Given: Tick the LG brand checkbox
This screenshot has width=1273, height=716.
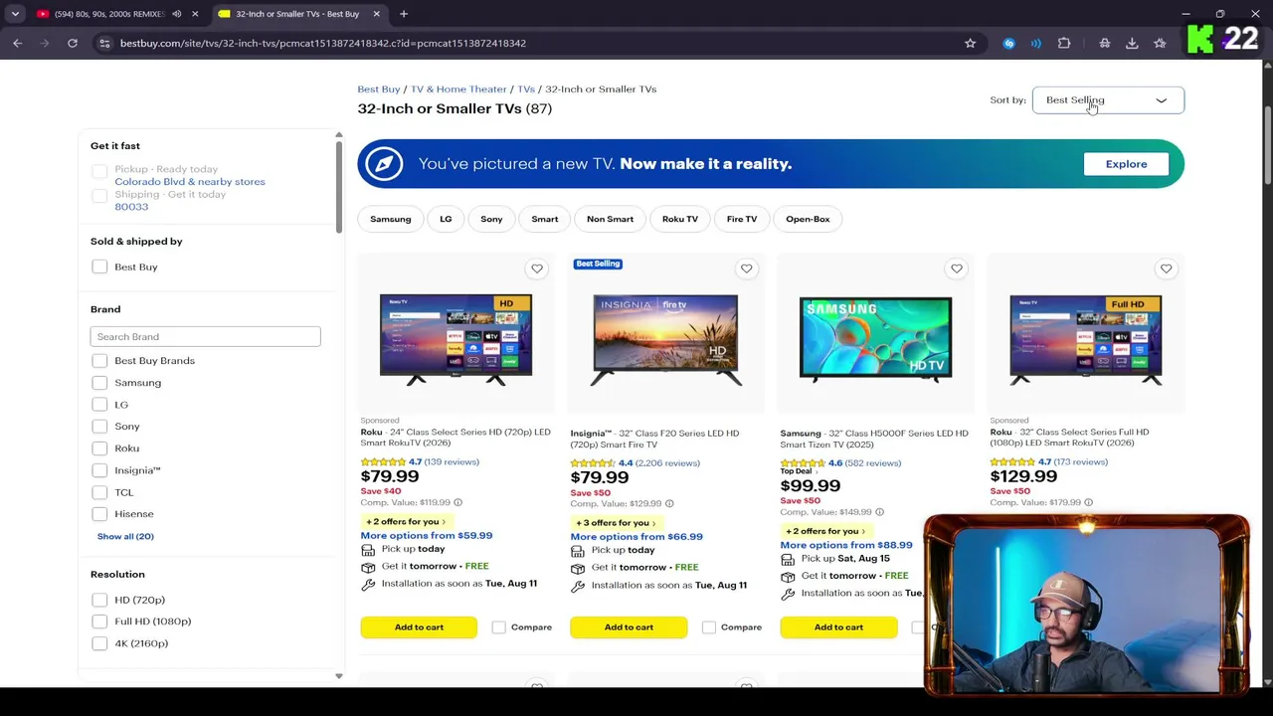Looking at the screenshot, I should (99, 405).
